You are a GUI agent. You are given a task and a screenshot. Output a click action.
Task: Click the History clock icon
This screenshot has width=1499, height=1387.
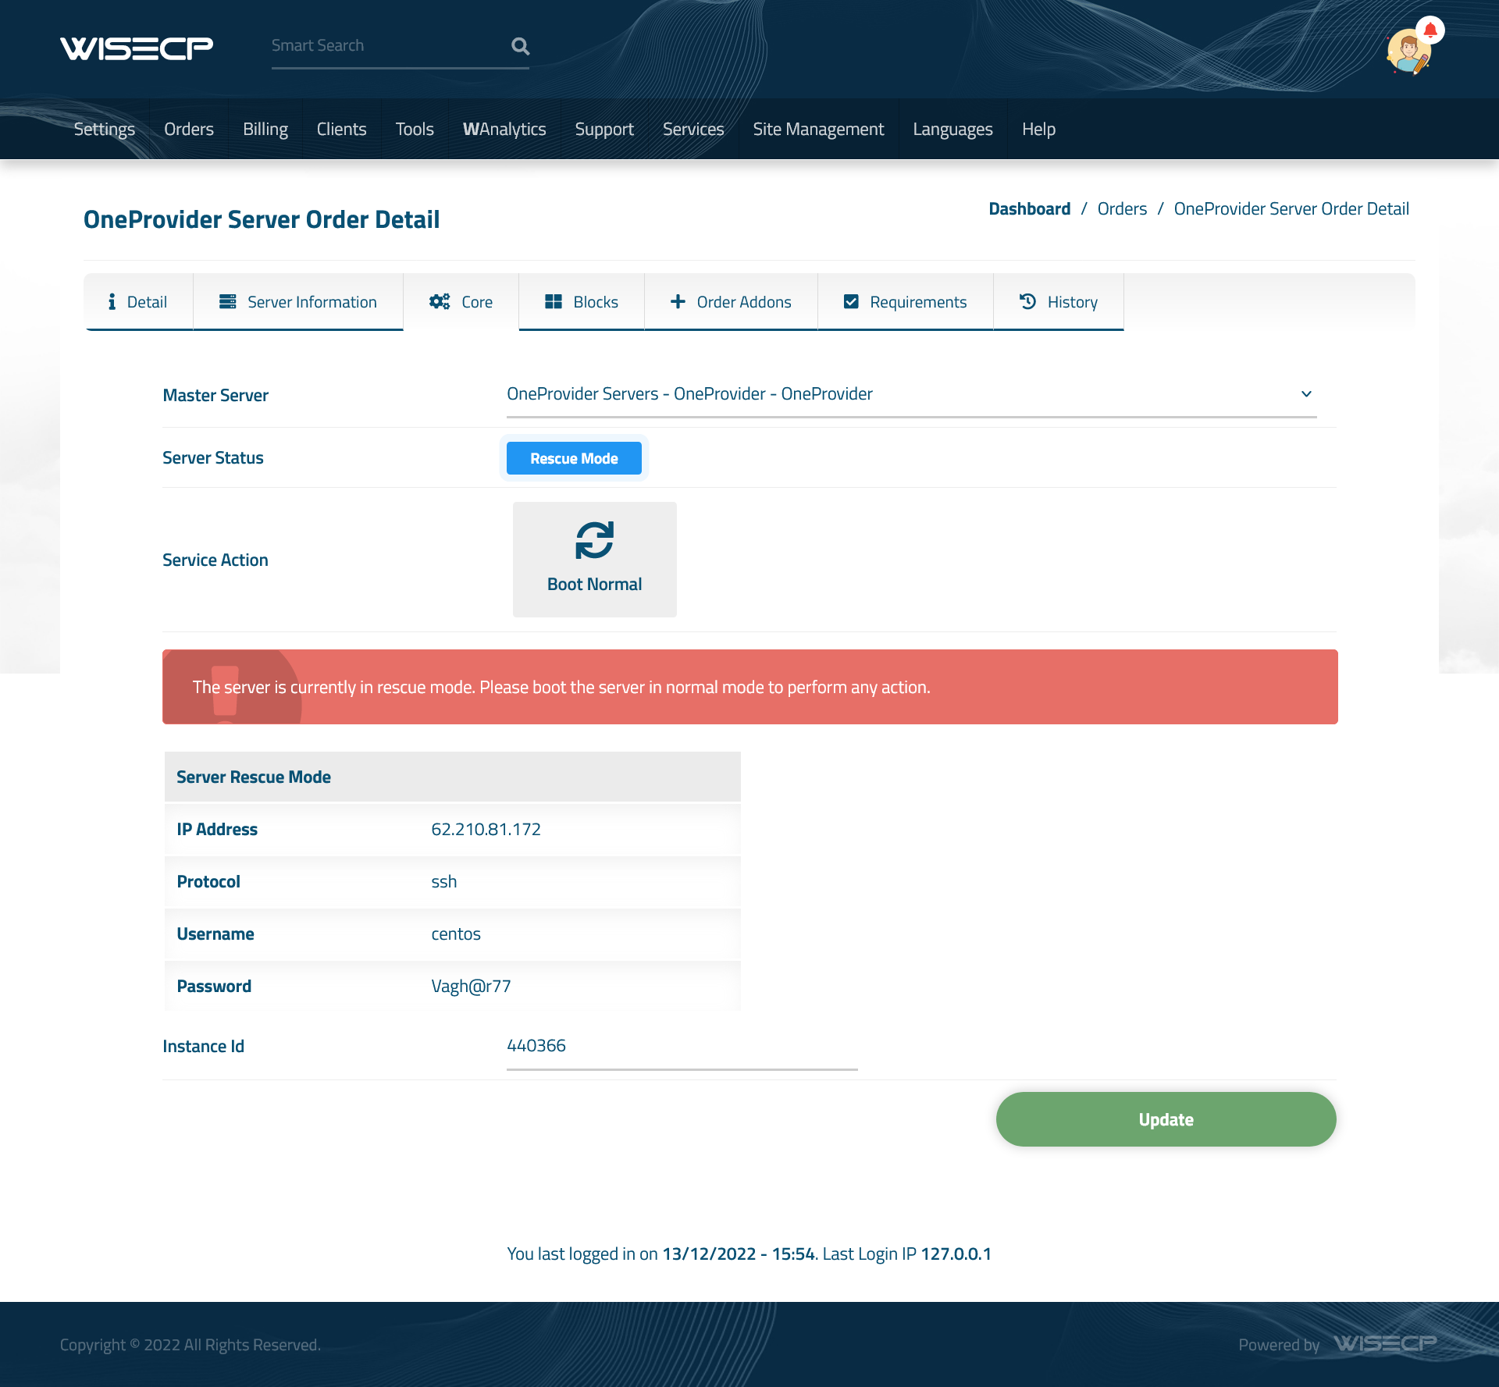(1028, 302)
